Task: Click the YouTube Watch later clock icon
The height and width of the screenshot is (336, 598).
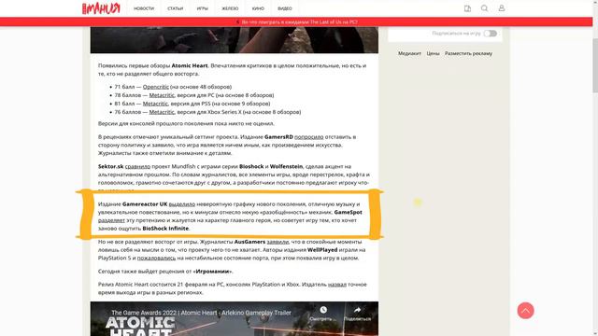Action: click(323, 310)
